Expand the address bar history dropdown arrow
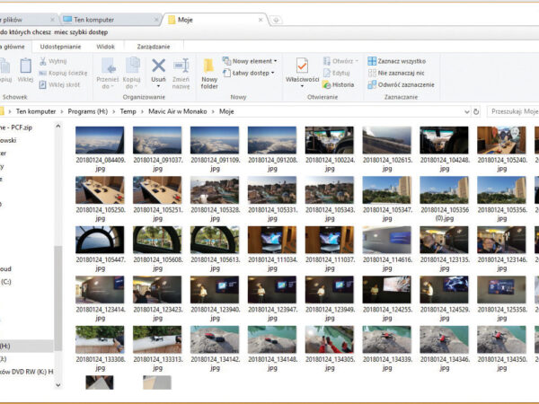Viewport: 539px width, 404px height. tap(465, 111)
